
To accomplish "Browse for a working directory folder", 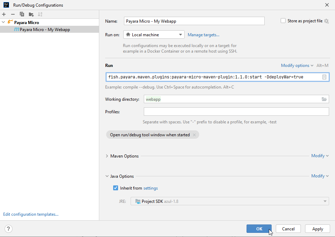I will point(324,99).
